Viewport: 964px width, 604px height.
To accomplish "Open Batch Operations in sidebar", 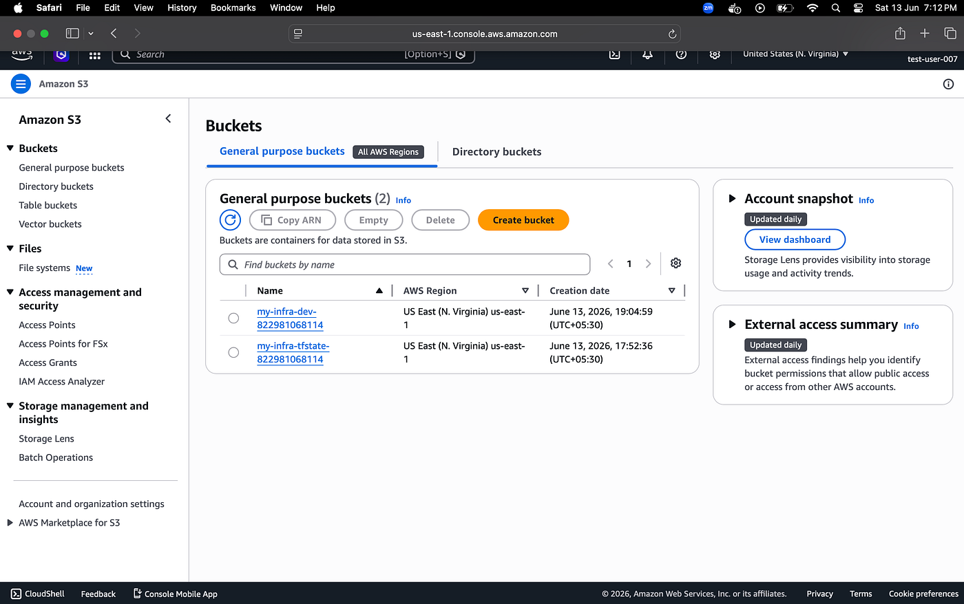I will coord(56,457).
